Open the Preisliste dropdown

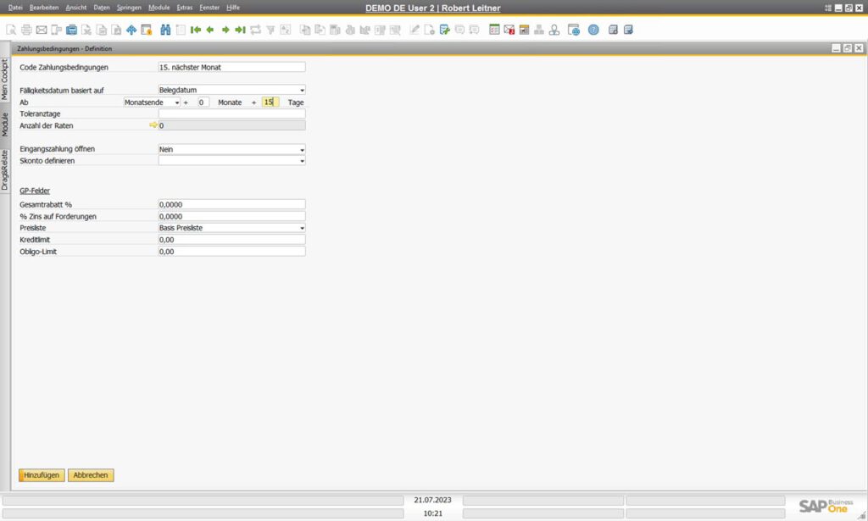click(x=302, y=228)
